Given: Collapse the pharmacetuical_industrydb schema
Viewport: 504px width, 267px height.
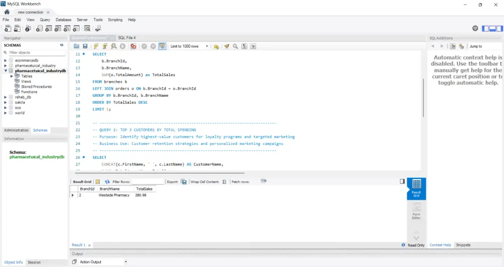Looking at the screenshot, I should coord(6,71).
